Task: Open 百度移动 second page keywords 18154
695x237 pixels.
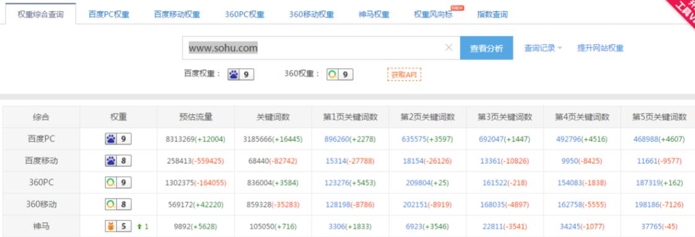Action: tap(413, 161)
